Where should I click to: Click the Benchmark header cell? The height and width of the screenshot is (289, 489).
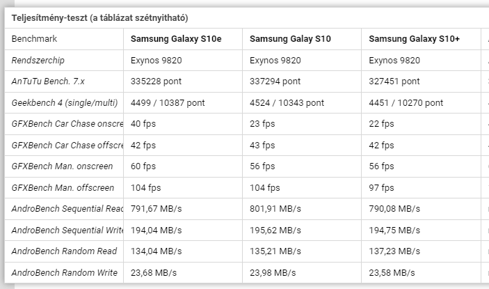(x=34, y=39)
